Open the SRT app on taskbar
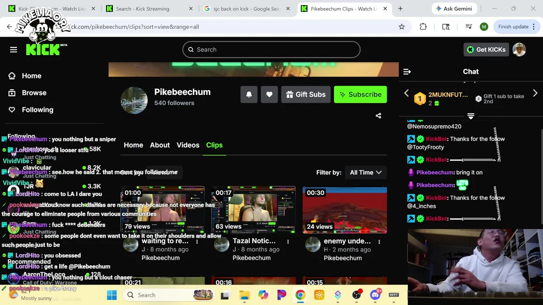Viewport: 543px width, 305px height. pos(394,295)
